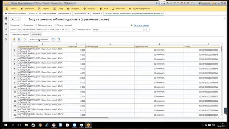The height and width of the screenshot is (129, 229).
Task: Open the Windows Start menu
Action: 6,125
